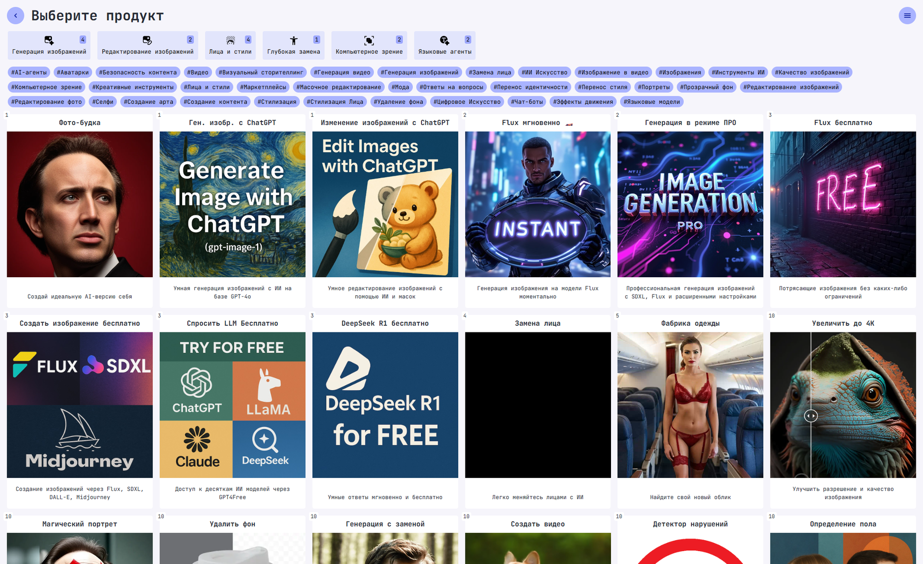Open the Flux мгновенно product card
Screen dimensions: 923x564
(x=537, y=211)
